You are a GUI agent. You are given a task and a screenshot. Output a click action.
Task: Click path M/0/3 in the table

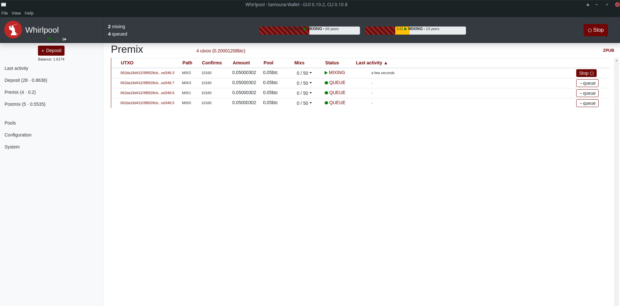(186, 83)
